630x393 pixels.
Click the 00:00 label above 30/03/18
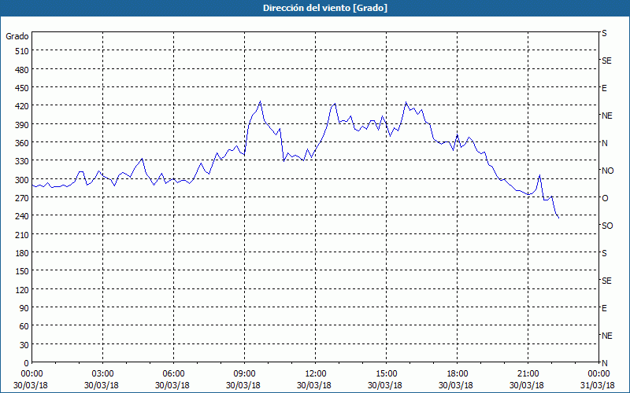pos(31,374)
